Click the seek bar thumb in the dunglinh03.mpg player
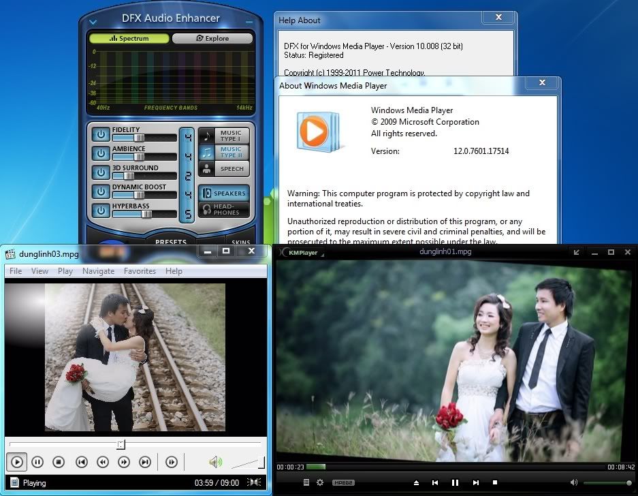The width and height of the screenshot is (638, 496). (121, 444)
